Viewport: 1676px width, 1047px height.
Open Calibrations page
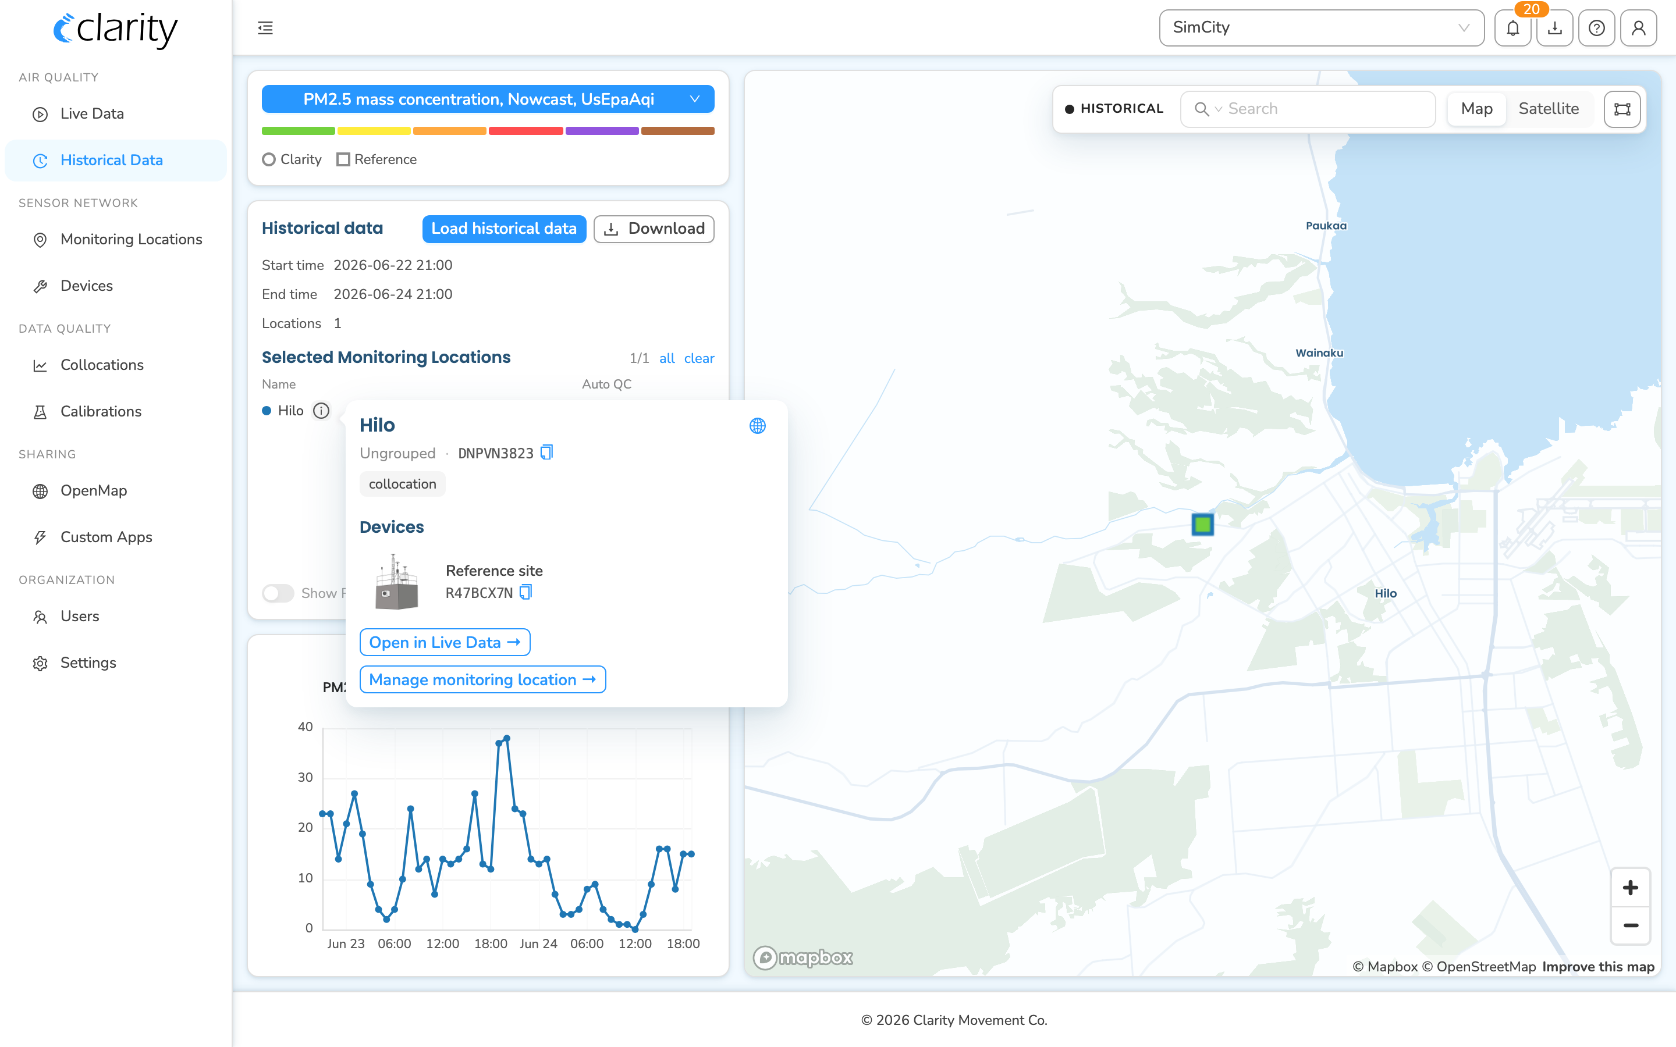pos(116,411)
